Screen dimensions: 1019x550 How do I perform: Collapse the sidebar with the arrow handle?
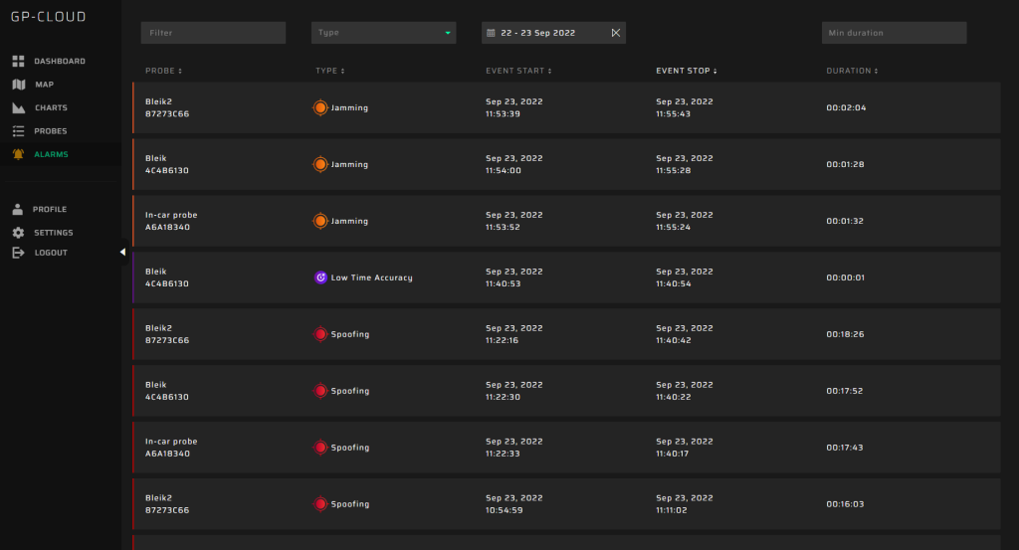[x=122, y=252]
